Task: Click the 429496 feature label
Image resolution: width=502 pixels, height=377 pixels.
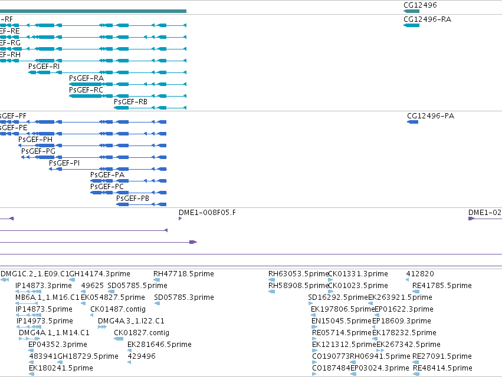Action: [142, 356]
